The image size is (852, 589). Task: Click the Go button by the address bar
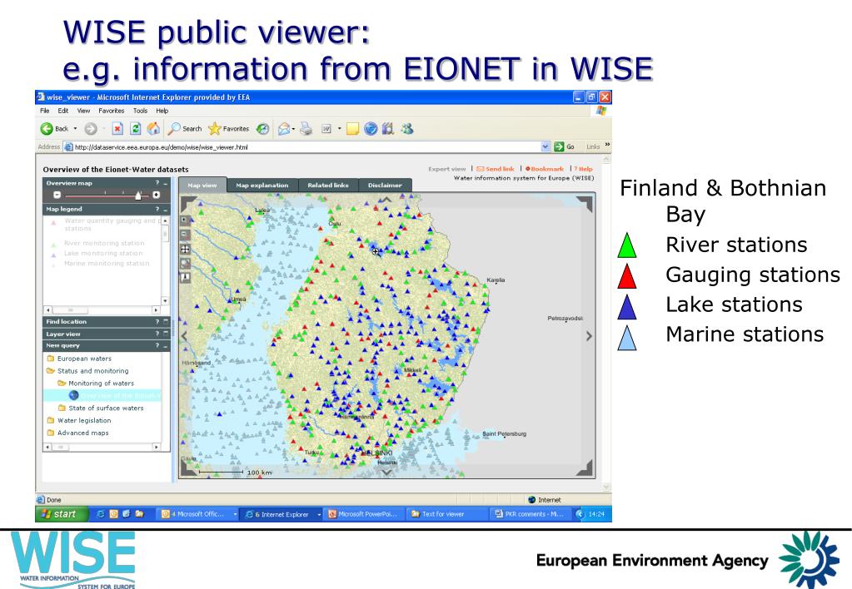pos(564,146)
